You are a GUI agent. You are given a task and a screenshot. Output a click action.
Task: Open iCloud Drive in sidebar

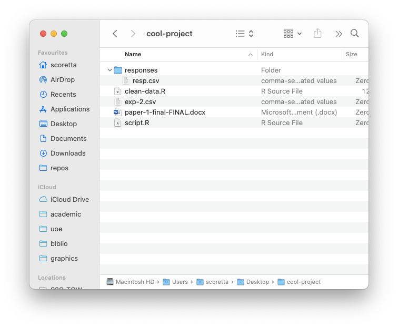tap(69, 200)
